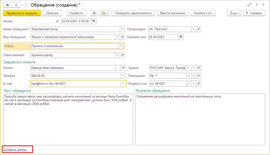Click the Номер input field
The width and height of the screenshot is (270, 155).
[42, 21]
